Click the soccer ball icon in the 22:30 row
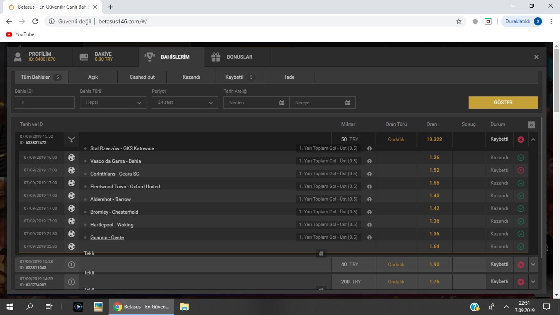 click(x=72, y=247)
